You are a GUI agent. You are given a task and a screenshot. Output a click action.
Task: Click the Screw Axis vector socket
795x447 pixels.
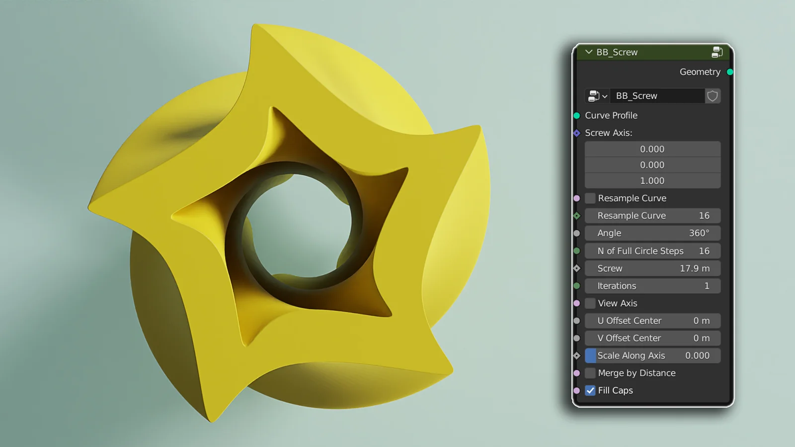tap(577, 133)
